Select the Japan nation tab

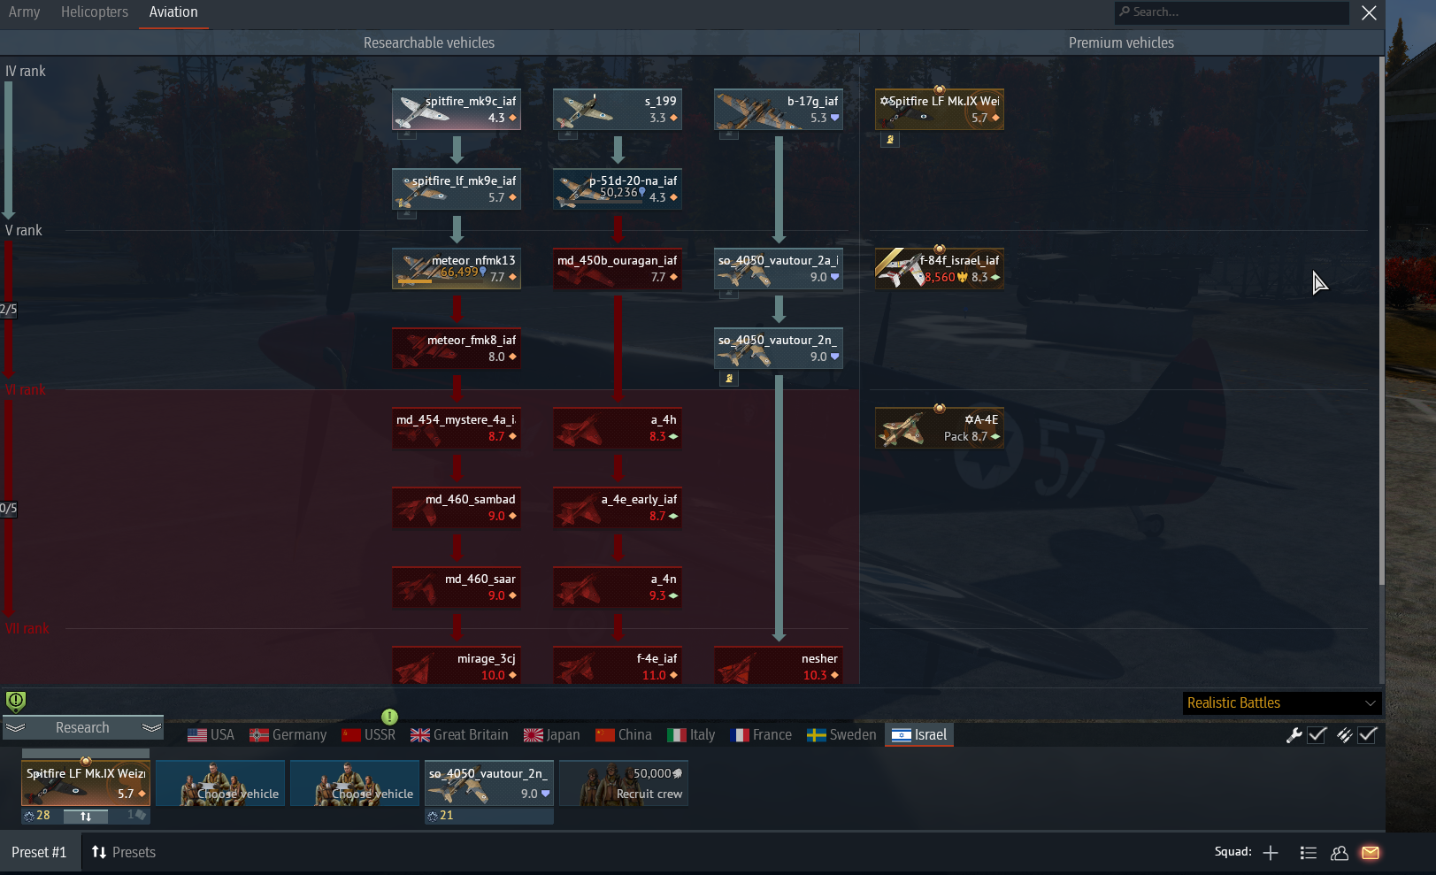click(x=552, y=735)
